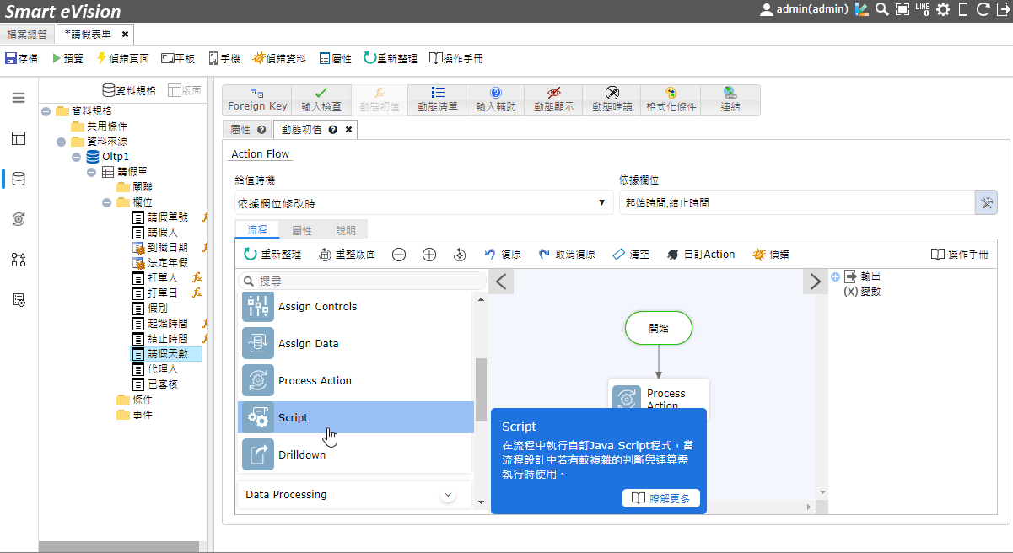Open the 動態清單 dynamic list tool
This screenshot has width=1013, height=553.
pyautogui.click(x=437, y=99)
